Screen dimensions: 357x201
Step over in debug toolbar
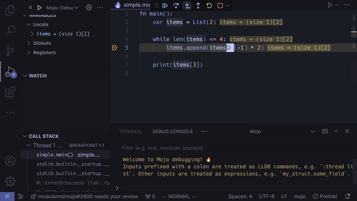tap(176, 5)
